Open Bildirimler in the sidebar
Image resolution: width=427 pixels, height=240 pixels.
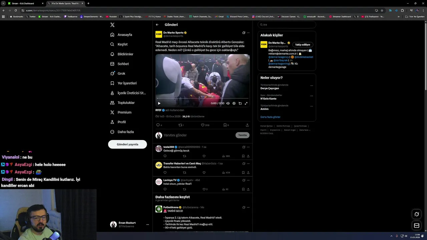[122, 54]
